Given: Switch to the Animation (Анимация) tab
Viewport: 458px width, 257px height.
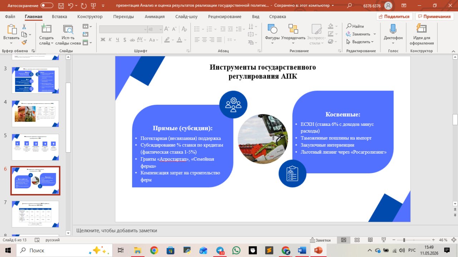Looking at the screenshot, I should coord(155,16).
